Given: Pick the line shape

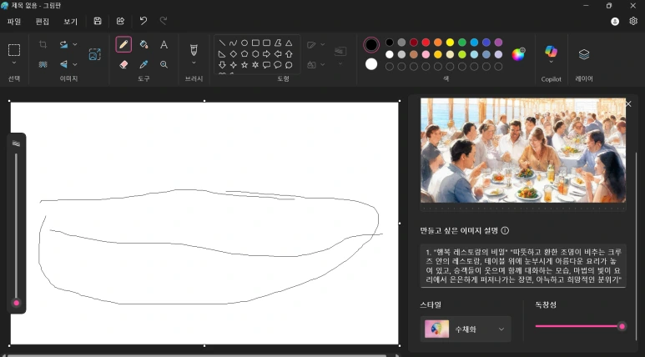Looking at the screenshot, I should (x=222, y=43).
